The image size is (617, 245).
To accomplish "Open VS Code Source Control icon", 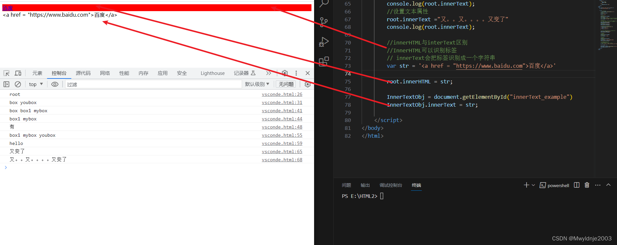I will (324, 22).
